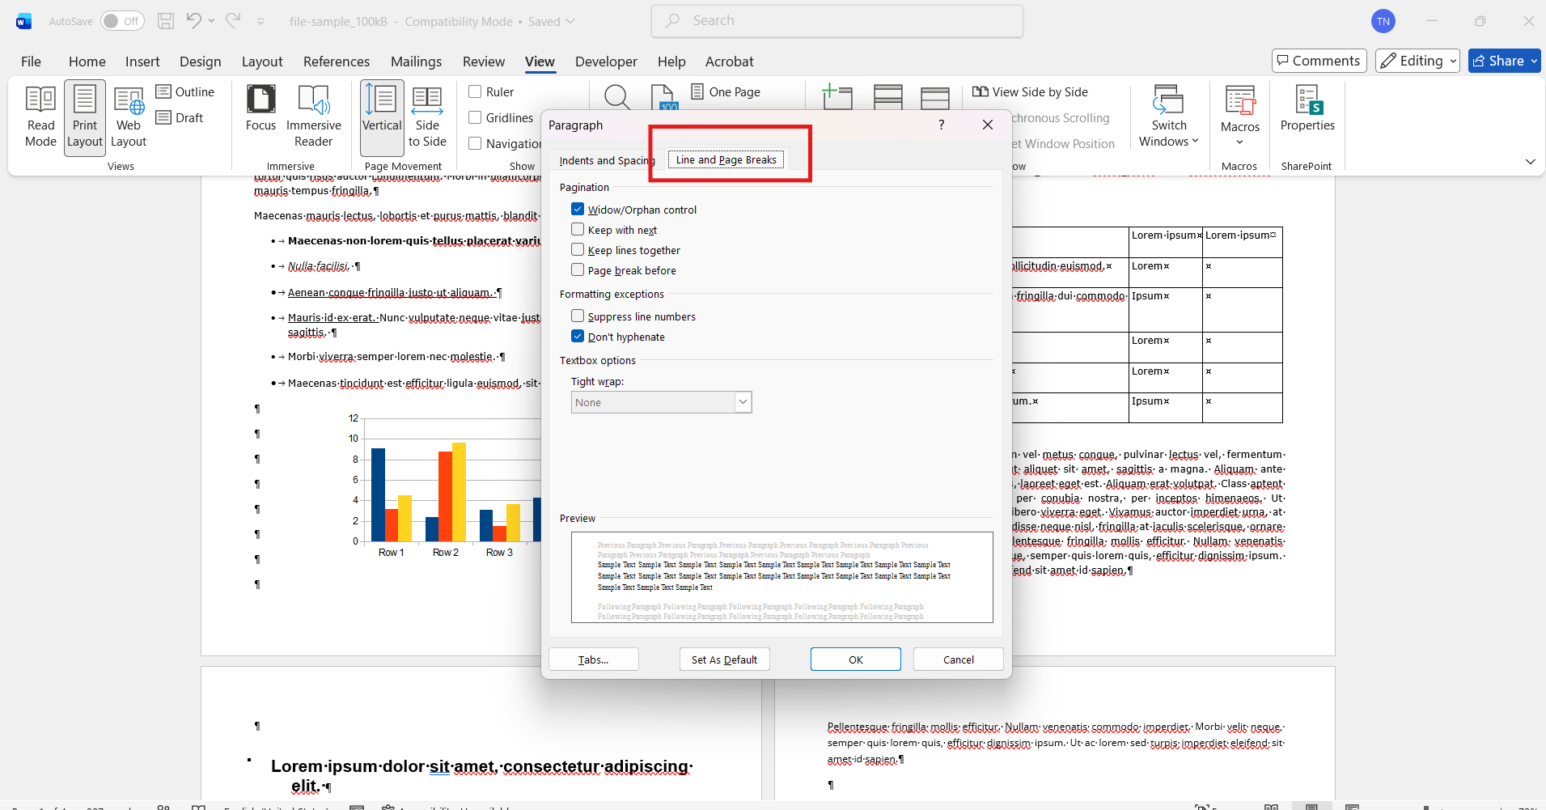Open the Mailings ribbon tab
Viewport: 1546px width, 810px height.
coord(417,61)
